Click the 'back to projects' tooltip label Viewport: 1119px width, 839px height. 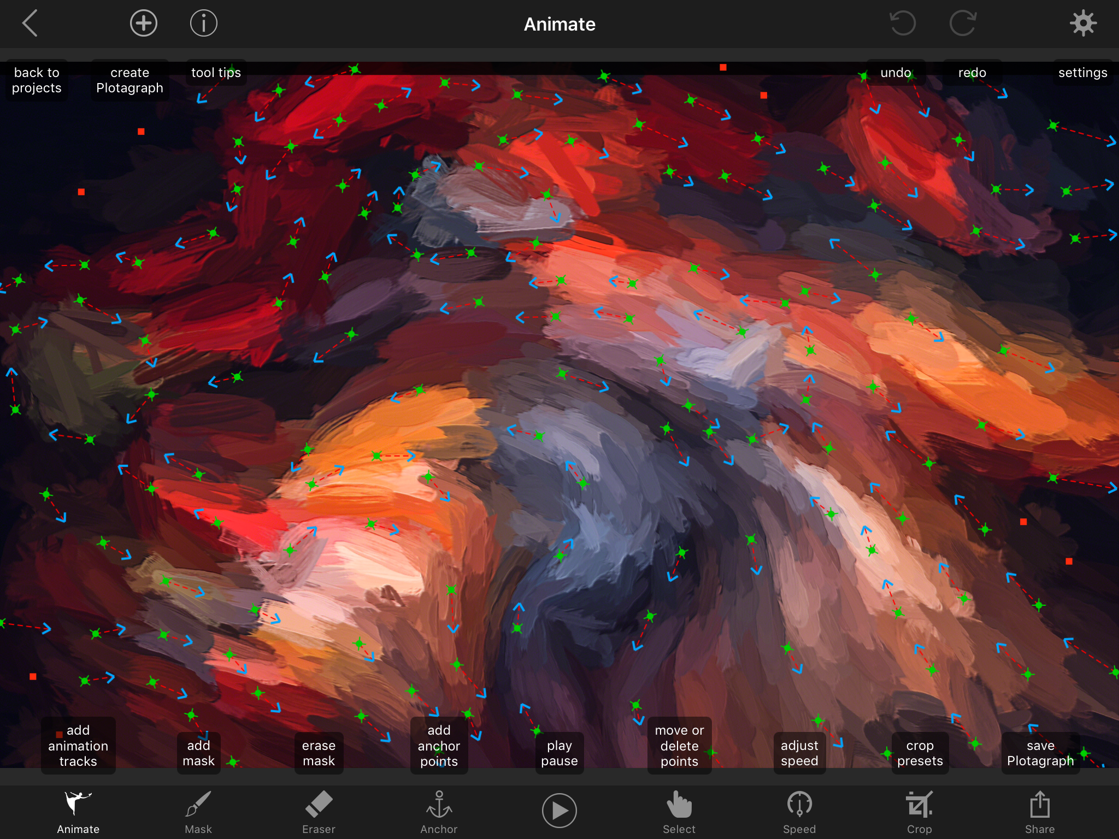[37, 80]
